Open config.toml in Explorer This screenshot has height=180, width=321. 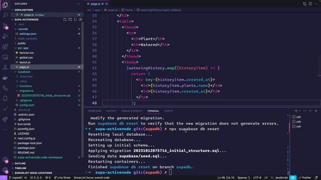point(27,105)
